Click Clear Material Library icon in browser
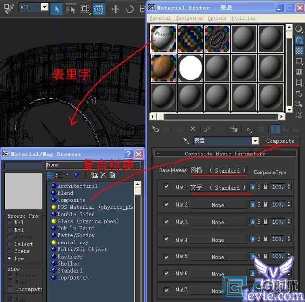The image size is (305, 302). [112, 175]
